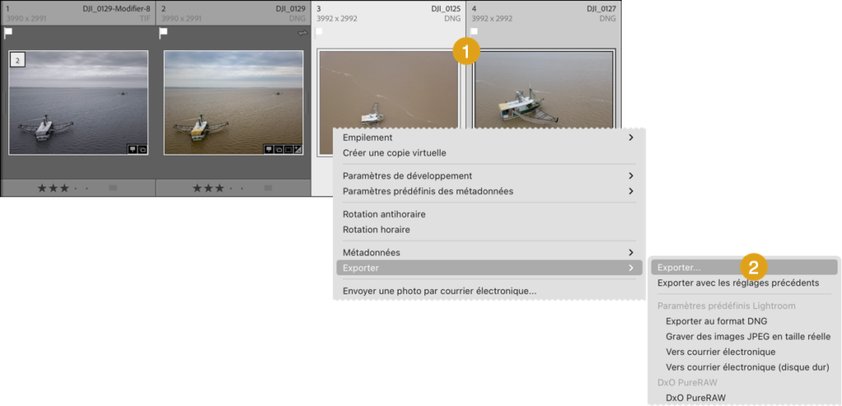Click collection badge on DJI_0129-Modifier-8 thumbnail
This screenshot has height=406, width=842.
pyautogui.click(x=142, y=150)
